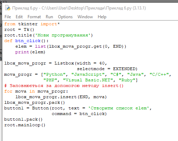This screenshot has height=141, width=178.
Task: Click 'Button' in the button1 assignment
Action: point(40,108)
